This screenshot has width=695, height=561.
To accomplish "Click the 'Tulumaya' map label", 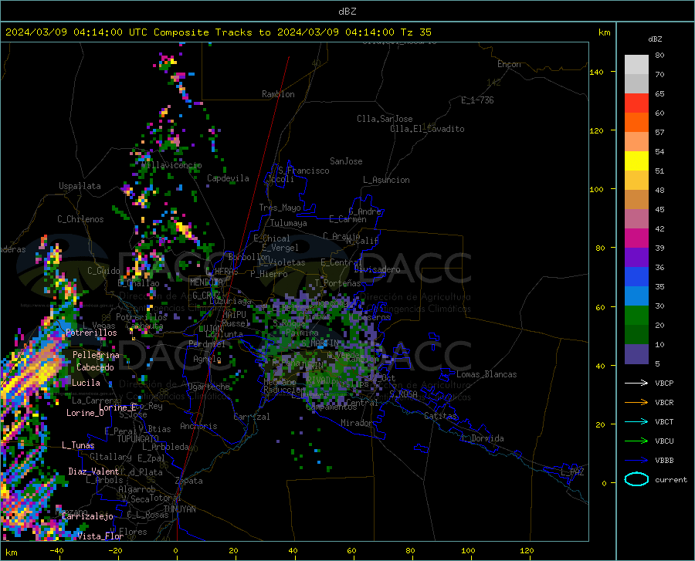I will (x=288, y=223).
